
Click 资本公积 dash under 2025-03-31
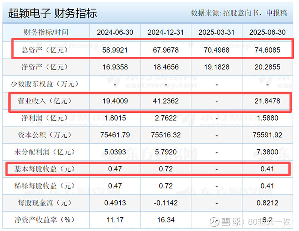[217, 136]
